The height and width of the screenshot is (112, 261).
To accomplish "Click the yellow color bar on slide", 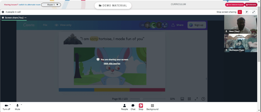I will coord(112,90).
